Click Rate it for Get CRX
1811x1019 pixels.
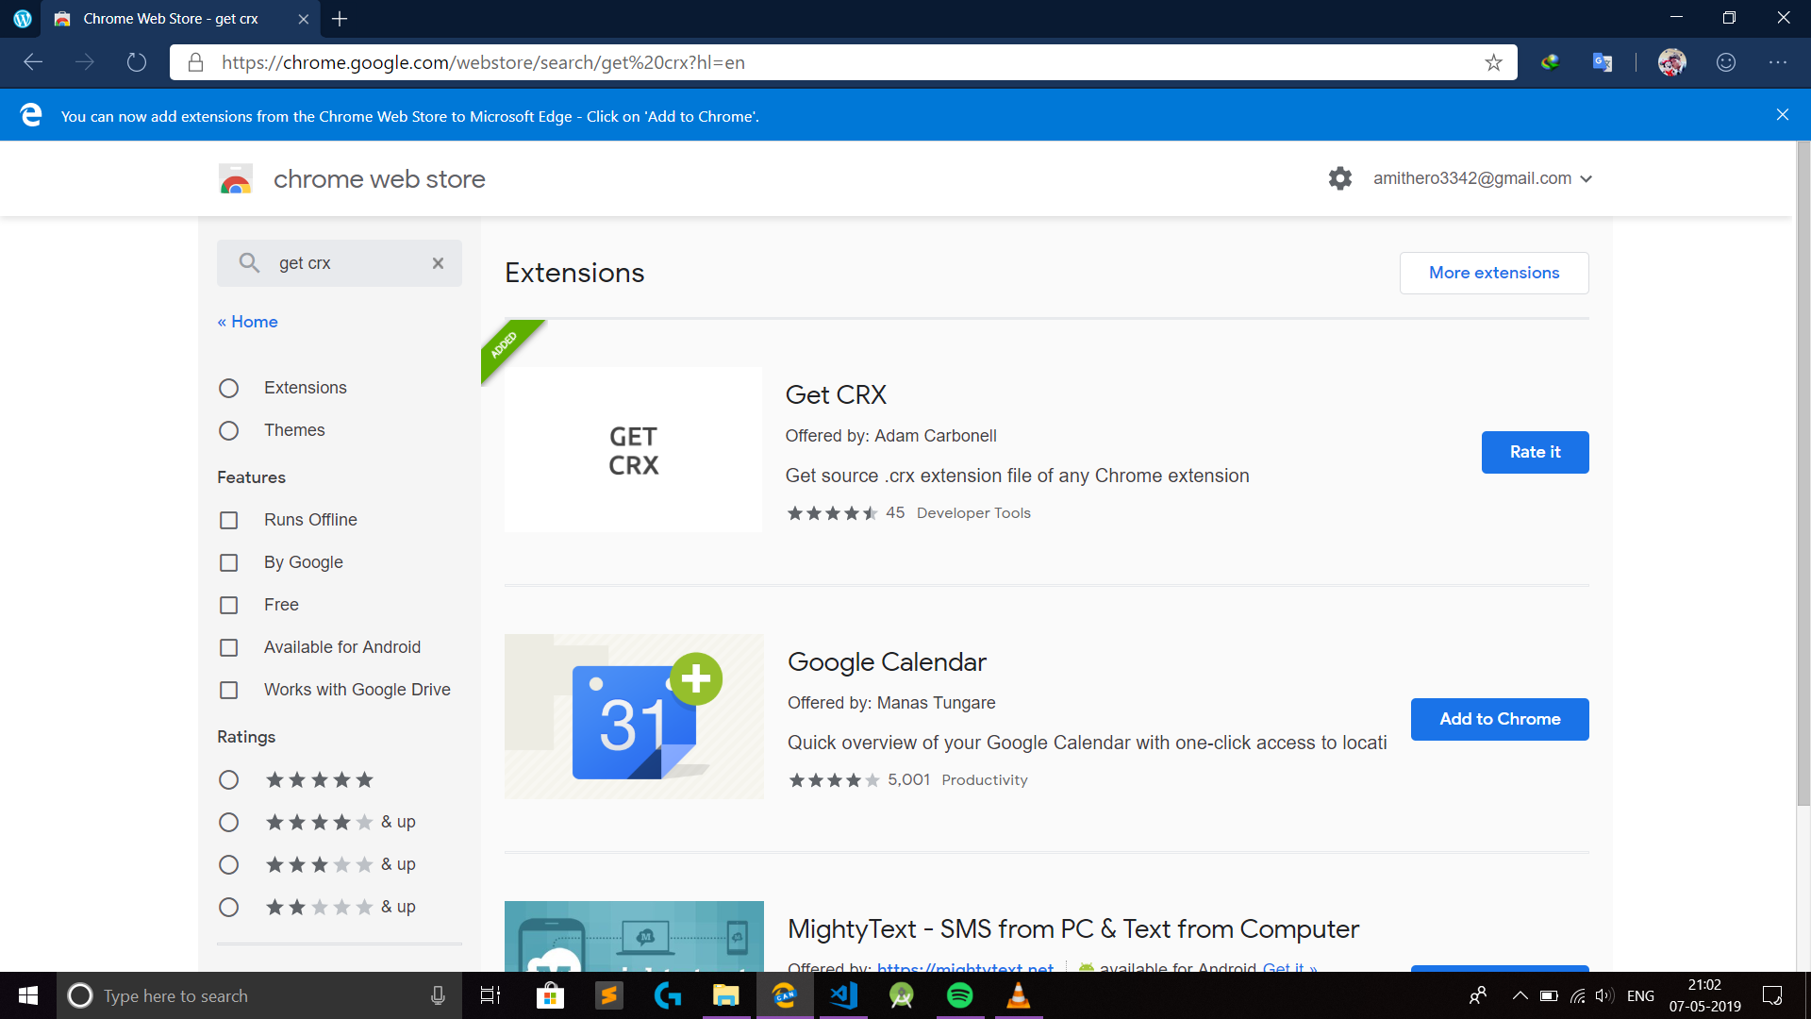click(1535, 452)
